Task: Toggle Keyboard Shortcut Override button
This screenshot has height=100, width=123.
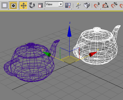Action: pos(87,5)
